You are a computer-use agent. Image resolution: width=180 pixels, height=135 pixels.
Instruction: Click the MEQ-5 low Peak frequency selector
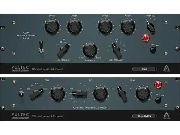pos(37,94)
